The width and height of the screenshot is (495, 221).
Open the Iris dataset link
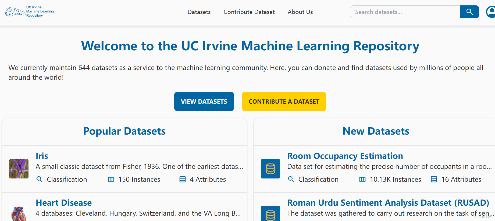[42, 156]
